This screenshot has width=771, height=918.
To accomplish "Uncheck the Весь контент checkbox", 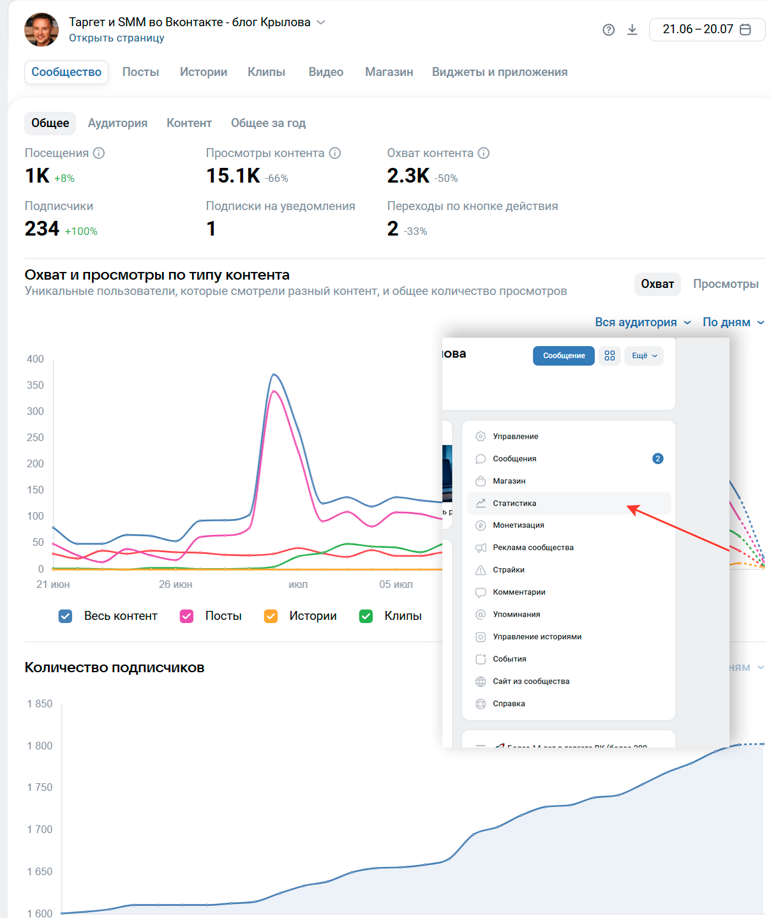I will pos(65,616).
